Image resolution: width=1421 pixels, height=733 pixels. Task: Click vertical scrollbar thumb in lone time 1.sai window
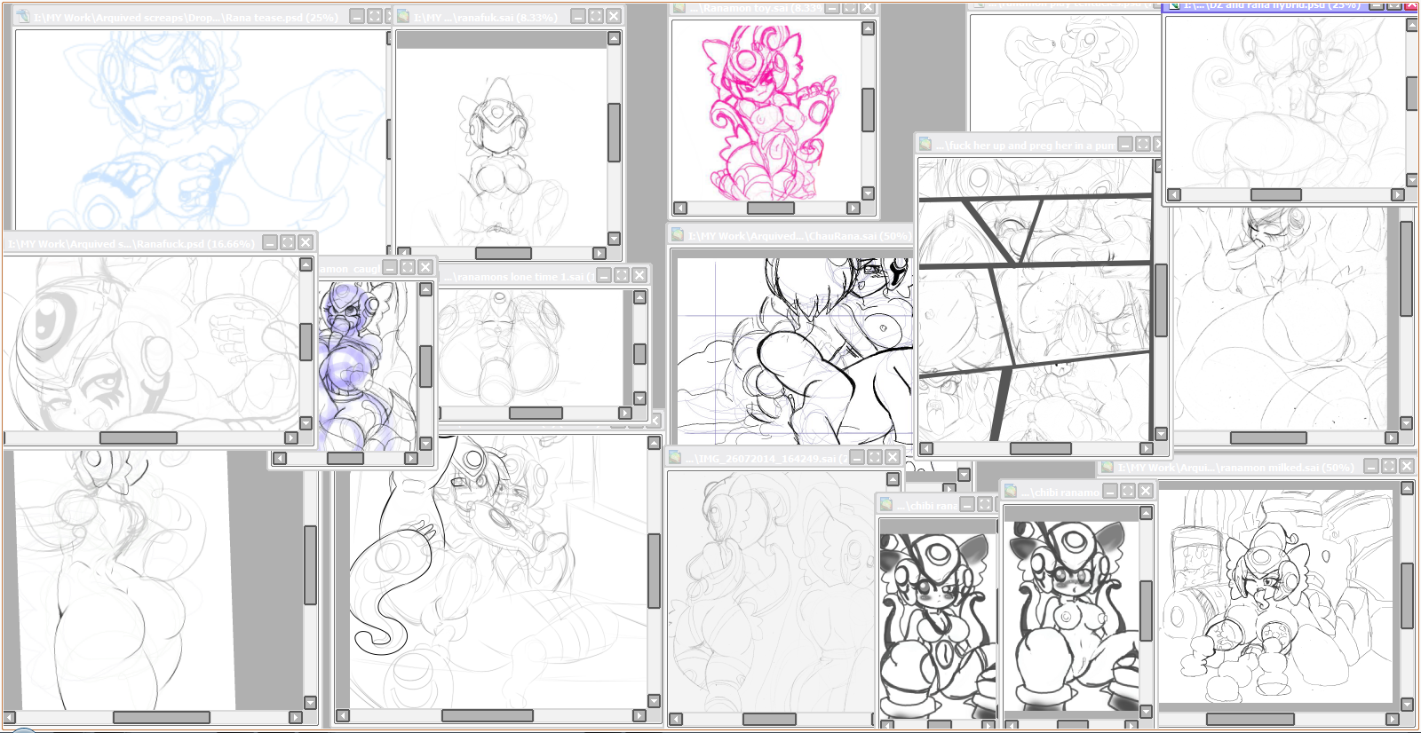point(639,354)
